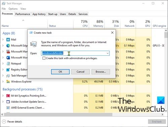Click the Microsoft Word icon
Screen dimensions: 168x127
8,57
